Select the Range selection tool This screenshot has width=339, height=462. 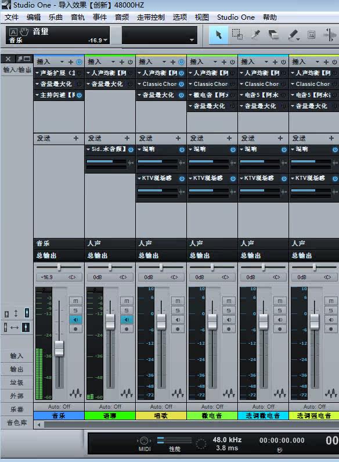[x=237, y=35]
